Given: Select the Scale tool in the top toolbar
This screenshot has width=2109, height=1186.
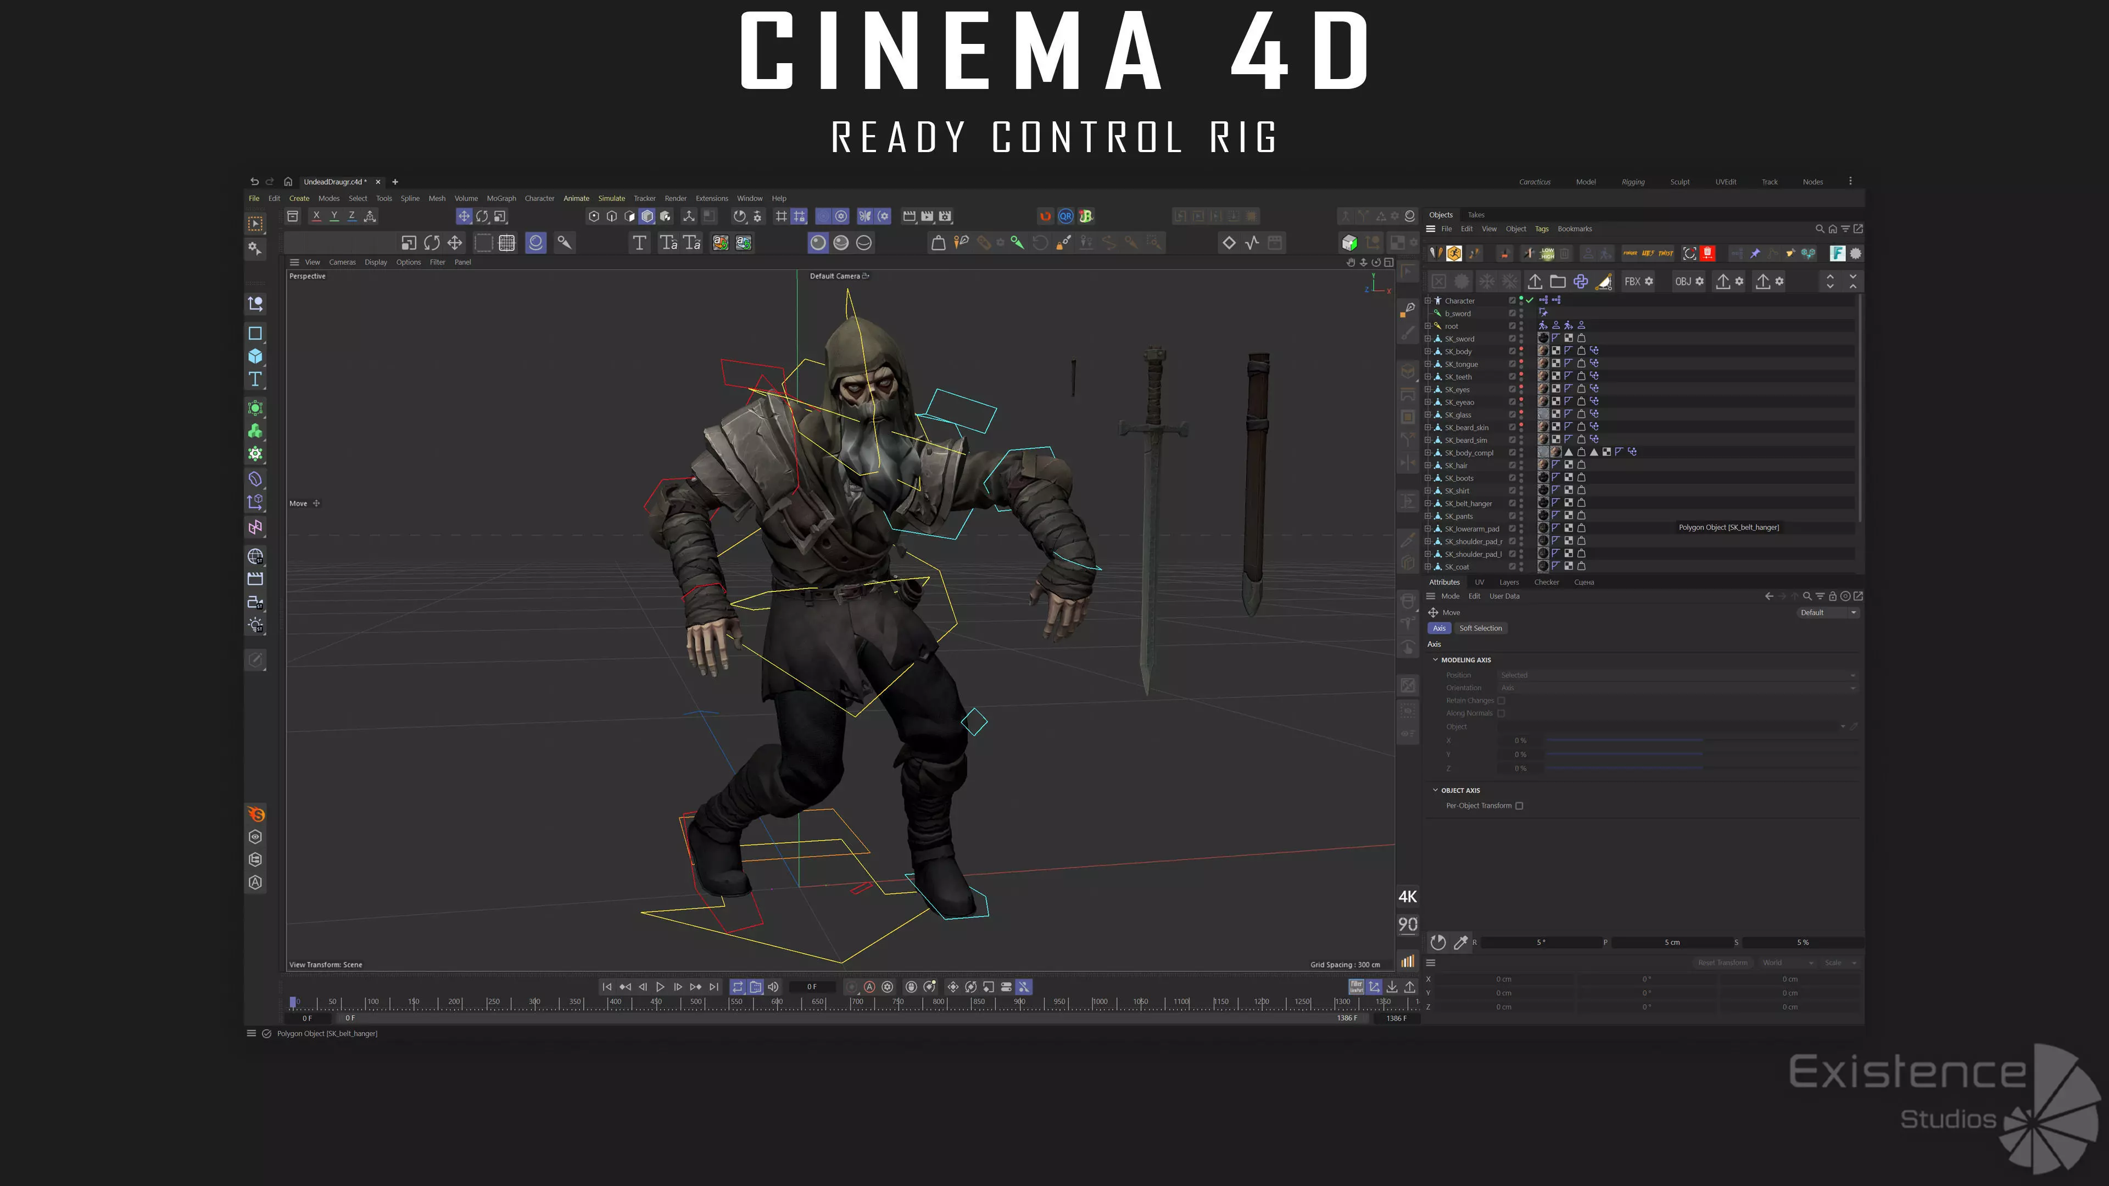Looking at the screenshot, I should click(x=499, y=216).
